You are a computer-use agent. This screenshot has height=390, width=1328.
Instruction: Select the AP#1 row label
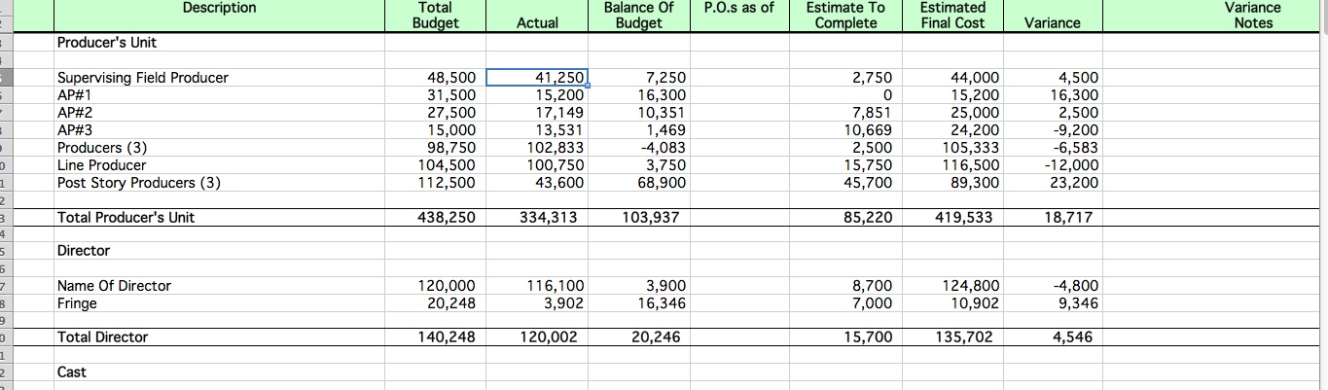point(74,95)
